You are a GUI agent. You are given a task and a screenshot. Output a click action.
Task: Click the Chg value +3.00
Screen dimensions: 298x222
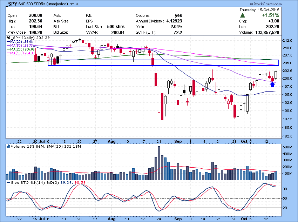273,21
